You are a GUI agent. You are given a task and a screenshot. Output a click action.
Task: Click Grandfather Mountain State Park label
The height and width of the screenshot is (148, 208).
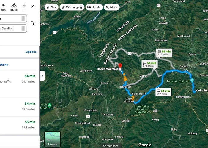point(141,110)
